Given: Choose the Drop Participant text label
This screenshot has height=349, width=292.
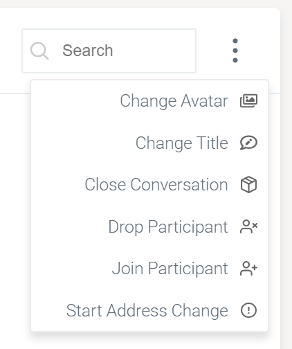Looking at the screenshot, I should click(168, 227).
